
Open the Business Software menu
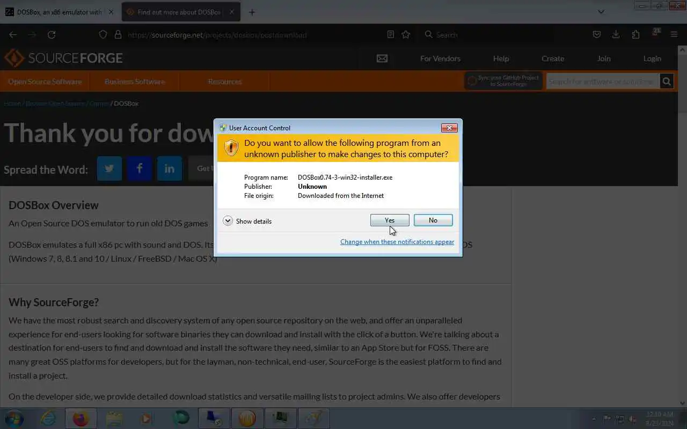point(135,82)
